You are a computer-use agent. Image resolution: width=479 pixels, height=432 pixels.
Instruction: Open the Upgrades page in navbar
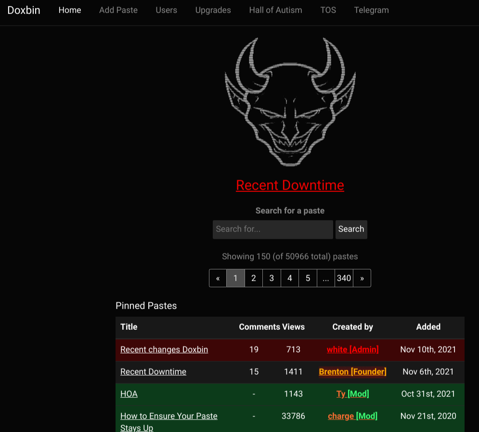tap(213, 10)
